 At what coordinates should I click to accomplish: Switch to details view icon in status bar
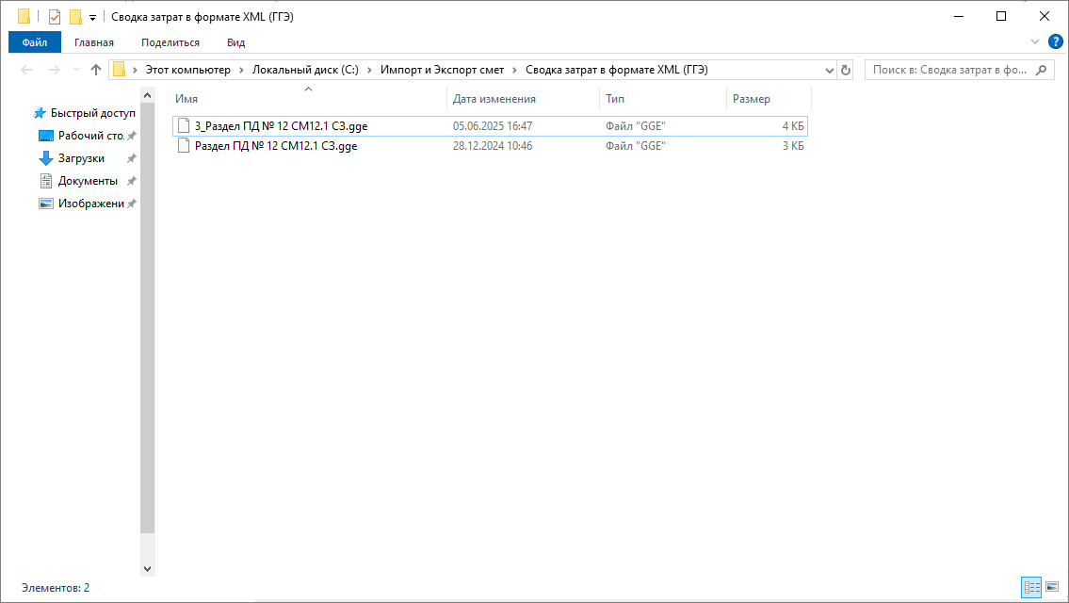tap(1031, 587)
